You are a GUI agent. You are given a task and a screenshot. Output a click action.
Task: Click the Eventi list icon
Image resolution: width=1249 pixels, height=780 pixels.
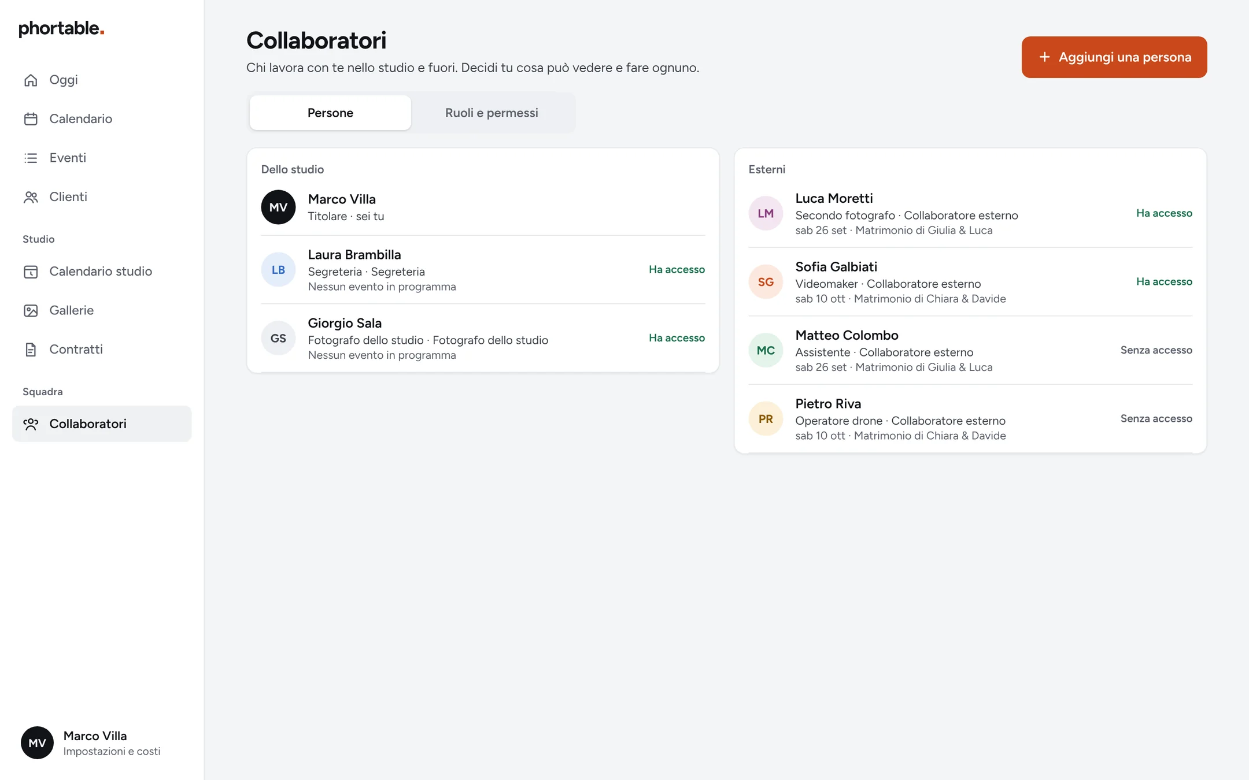coord(31,158)
